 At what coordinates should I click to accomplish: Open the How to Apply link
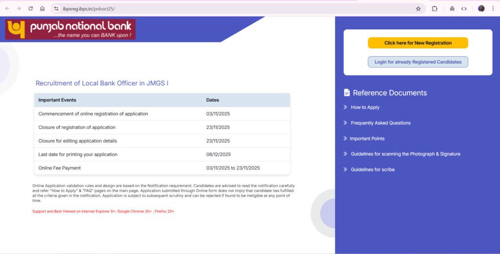(365, 107)
